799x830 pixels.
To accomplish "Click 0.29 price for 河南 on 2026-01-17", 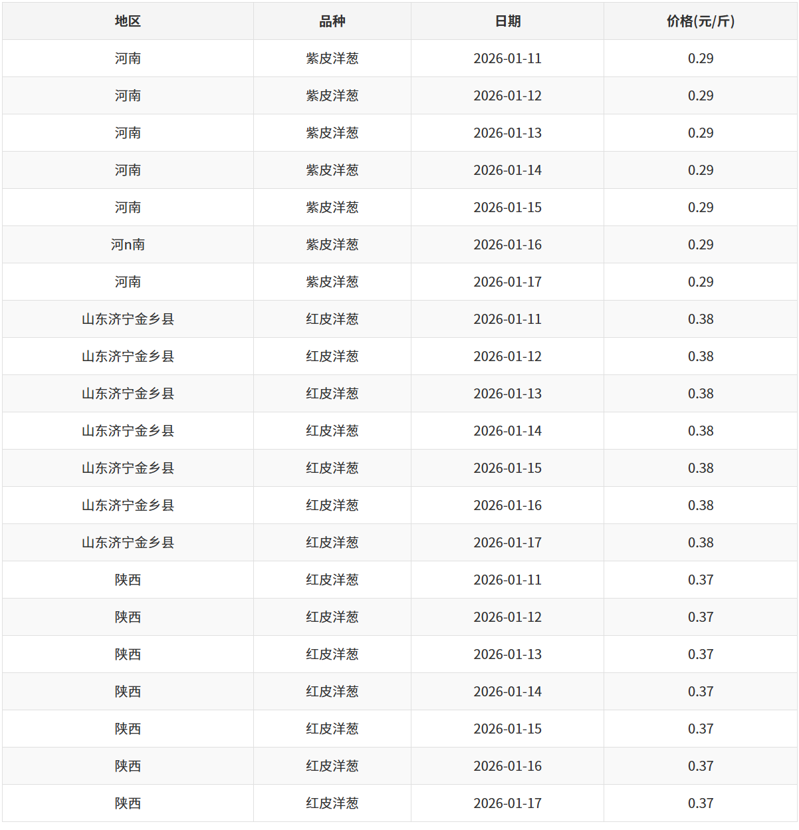I will 700,282.
